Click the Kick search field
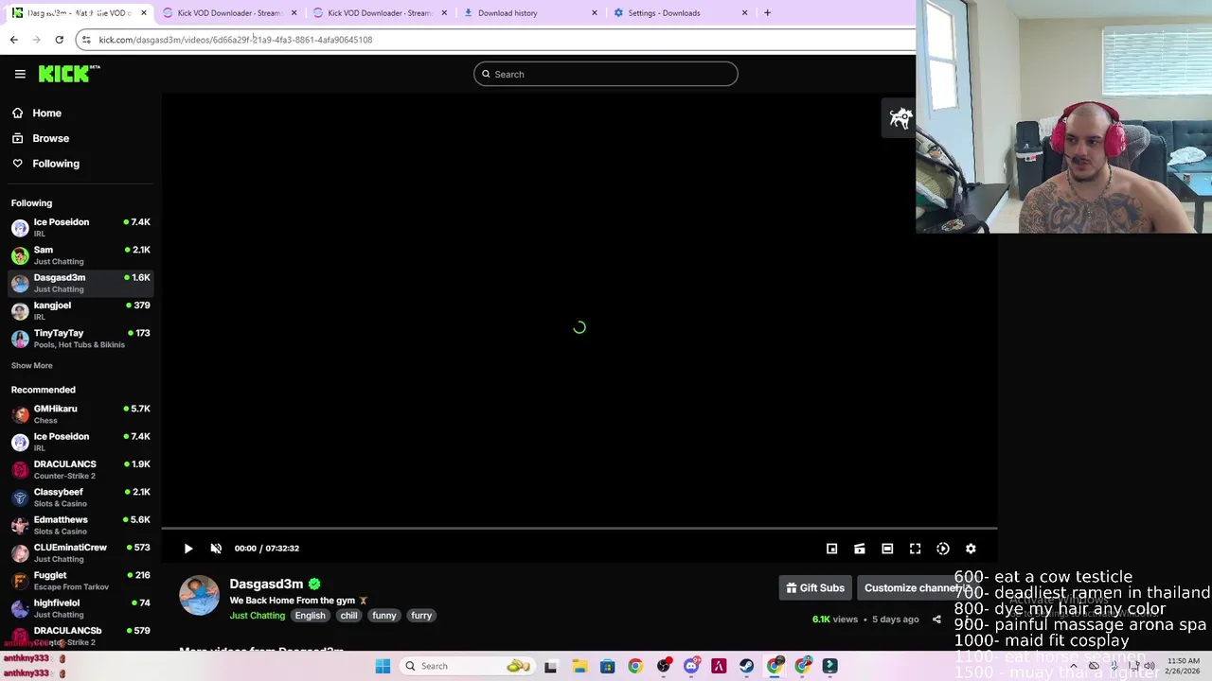The height and width of the screenshot is (681, 1212). [x=606, y=74]
